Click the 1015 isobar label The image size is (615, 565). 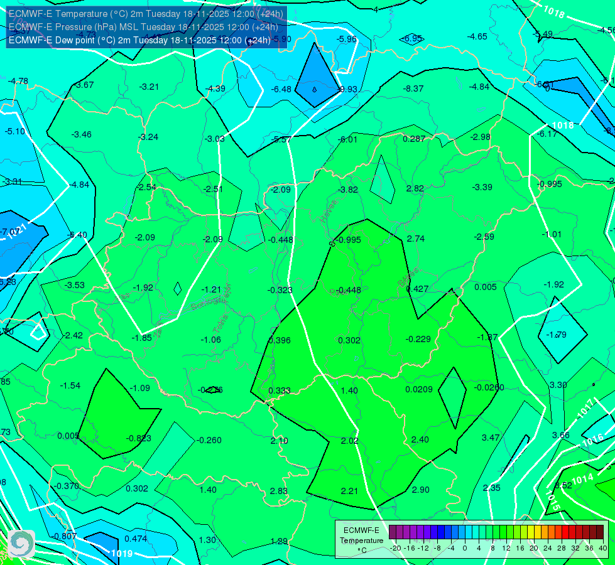pos(553,500)
